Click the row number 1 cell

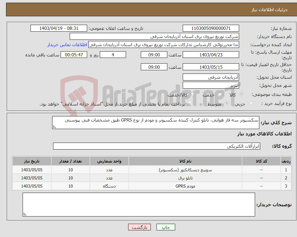(286, 170)
